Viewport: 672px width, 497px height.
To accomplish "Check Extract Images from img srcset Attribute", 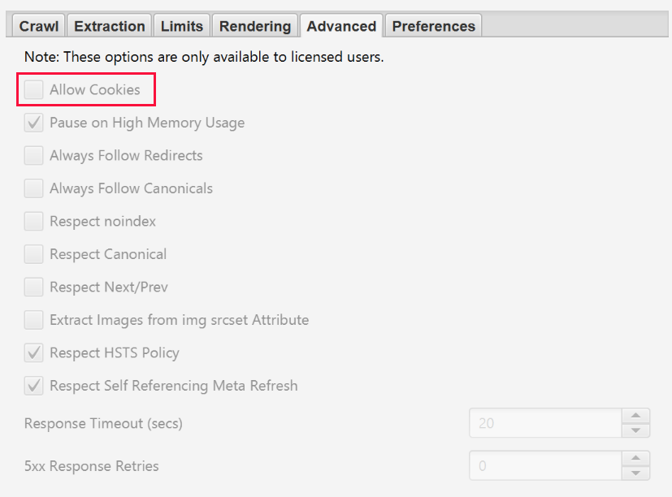I will click(34, 320).
